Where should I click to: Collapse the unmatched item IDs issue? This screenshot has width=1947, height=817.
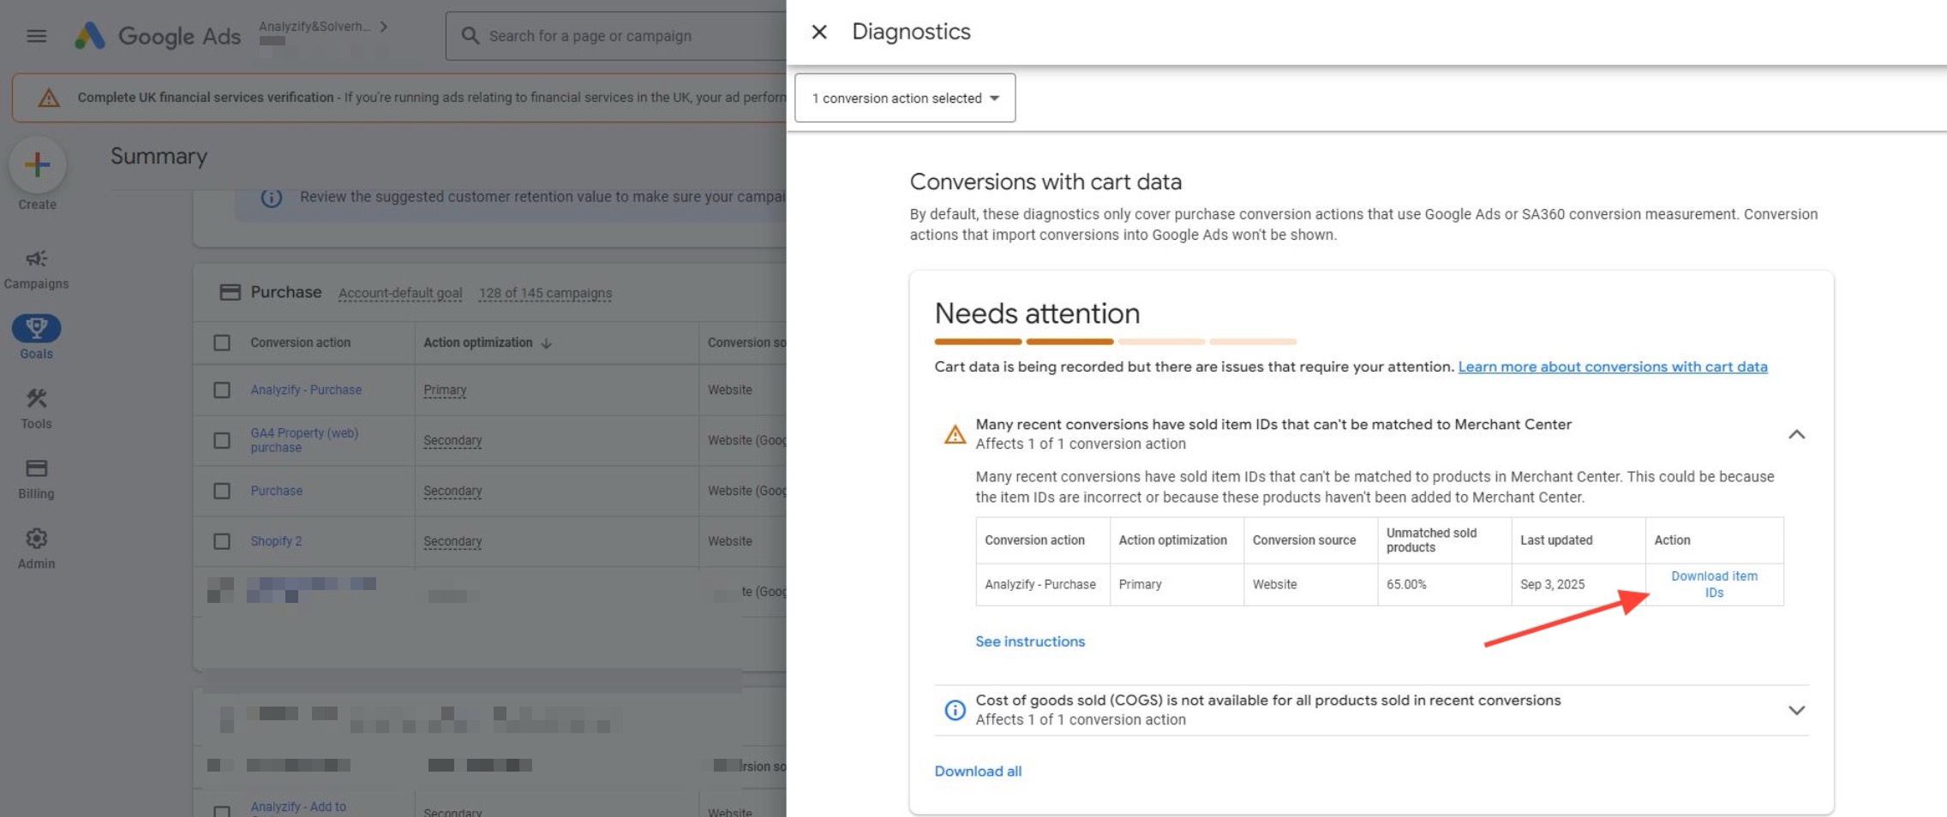(1796, 434)
